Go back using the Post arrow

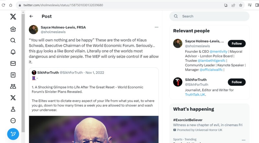31,16
